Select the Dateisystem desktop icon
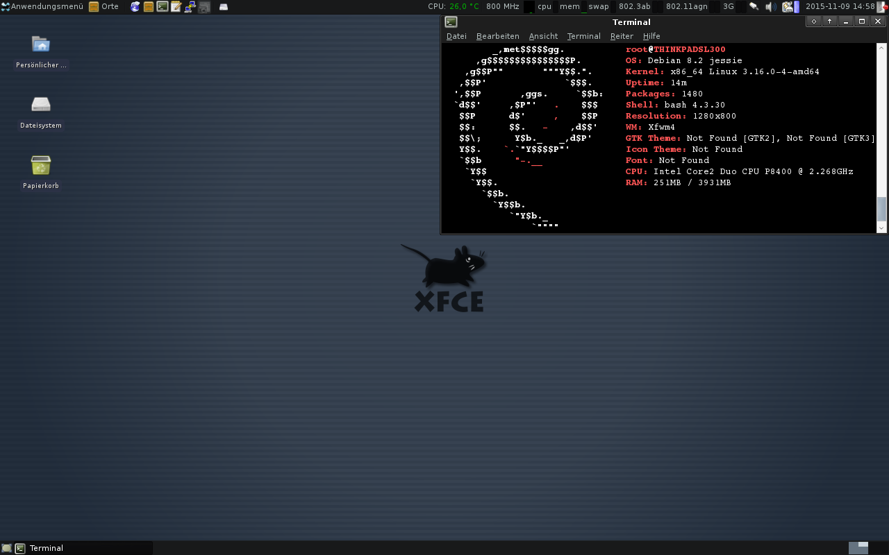The height and width of the screenshot is (555, 889). 41,112
